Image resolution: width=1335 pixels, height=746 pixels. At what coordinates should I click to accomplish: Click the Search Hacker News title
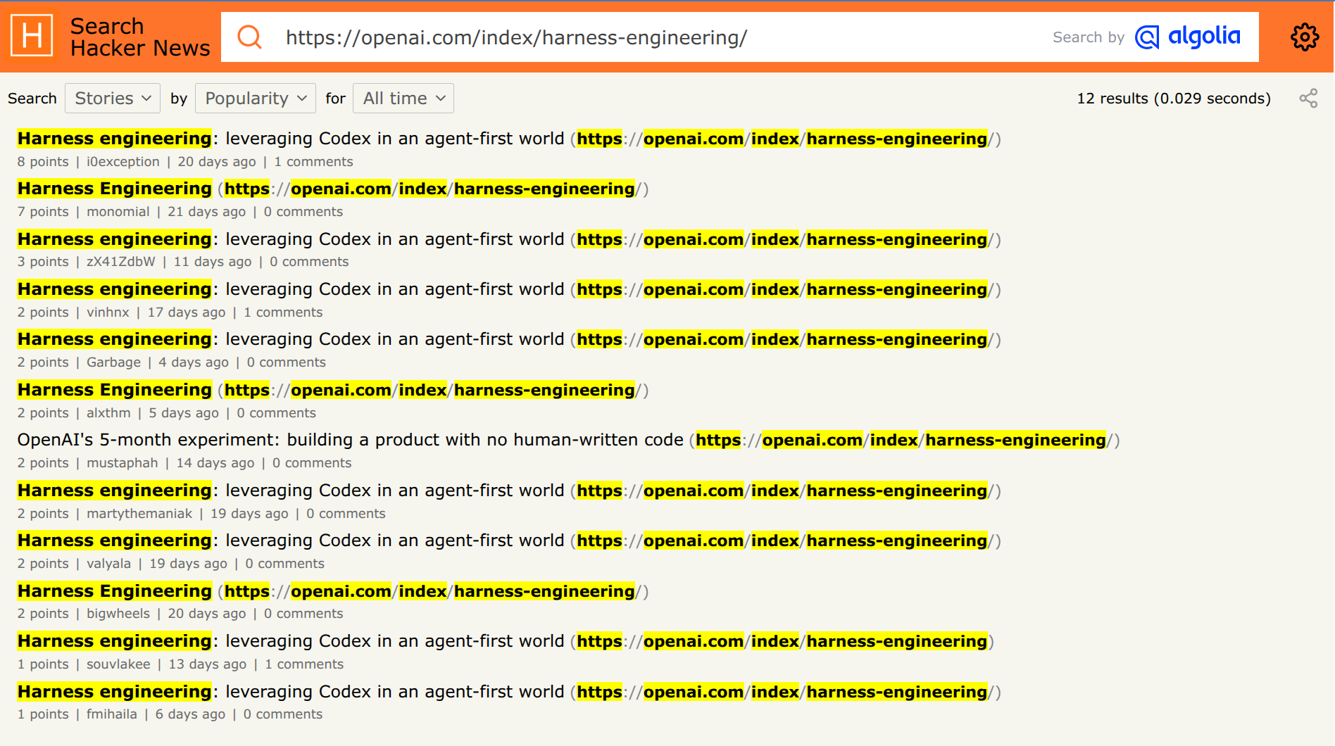139,37
